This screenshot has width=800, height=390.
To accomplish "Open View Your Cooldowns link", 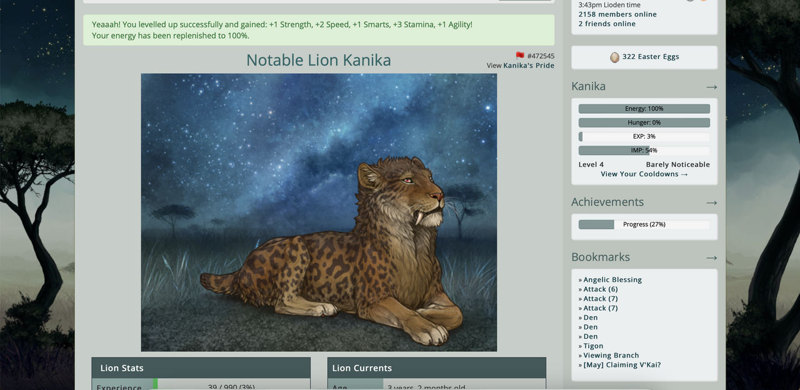I will (644, 174).
